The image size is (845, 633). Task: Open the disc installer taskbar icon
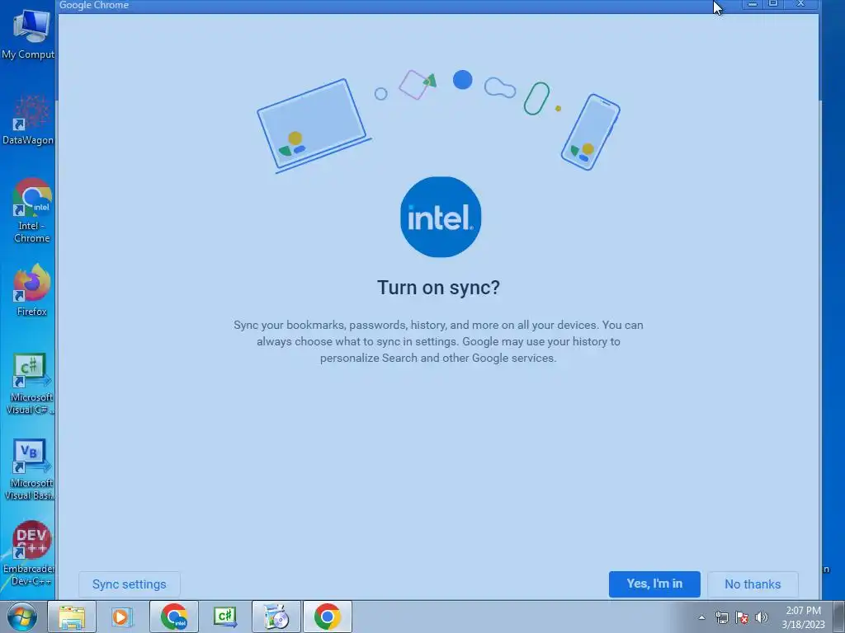pyautogui.click(x=276, y=617)
